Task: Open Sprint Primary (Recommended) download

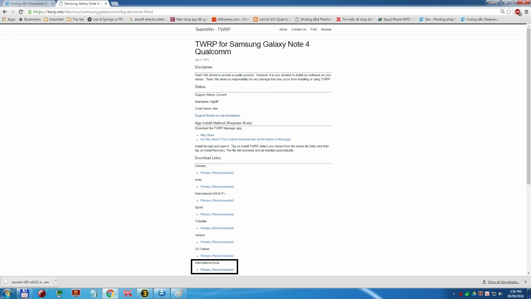Action: 217,214
